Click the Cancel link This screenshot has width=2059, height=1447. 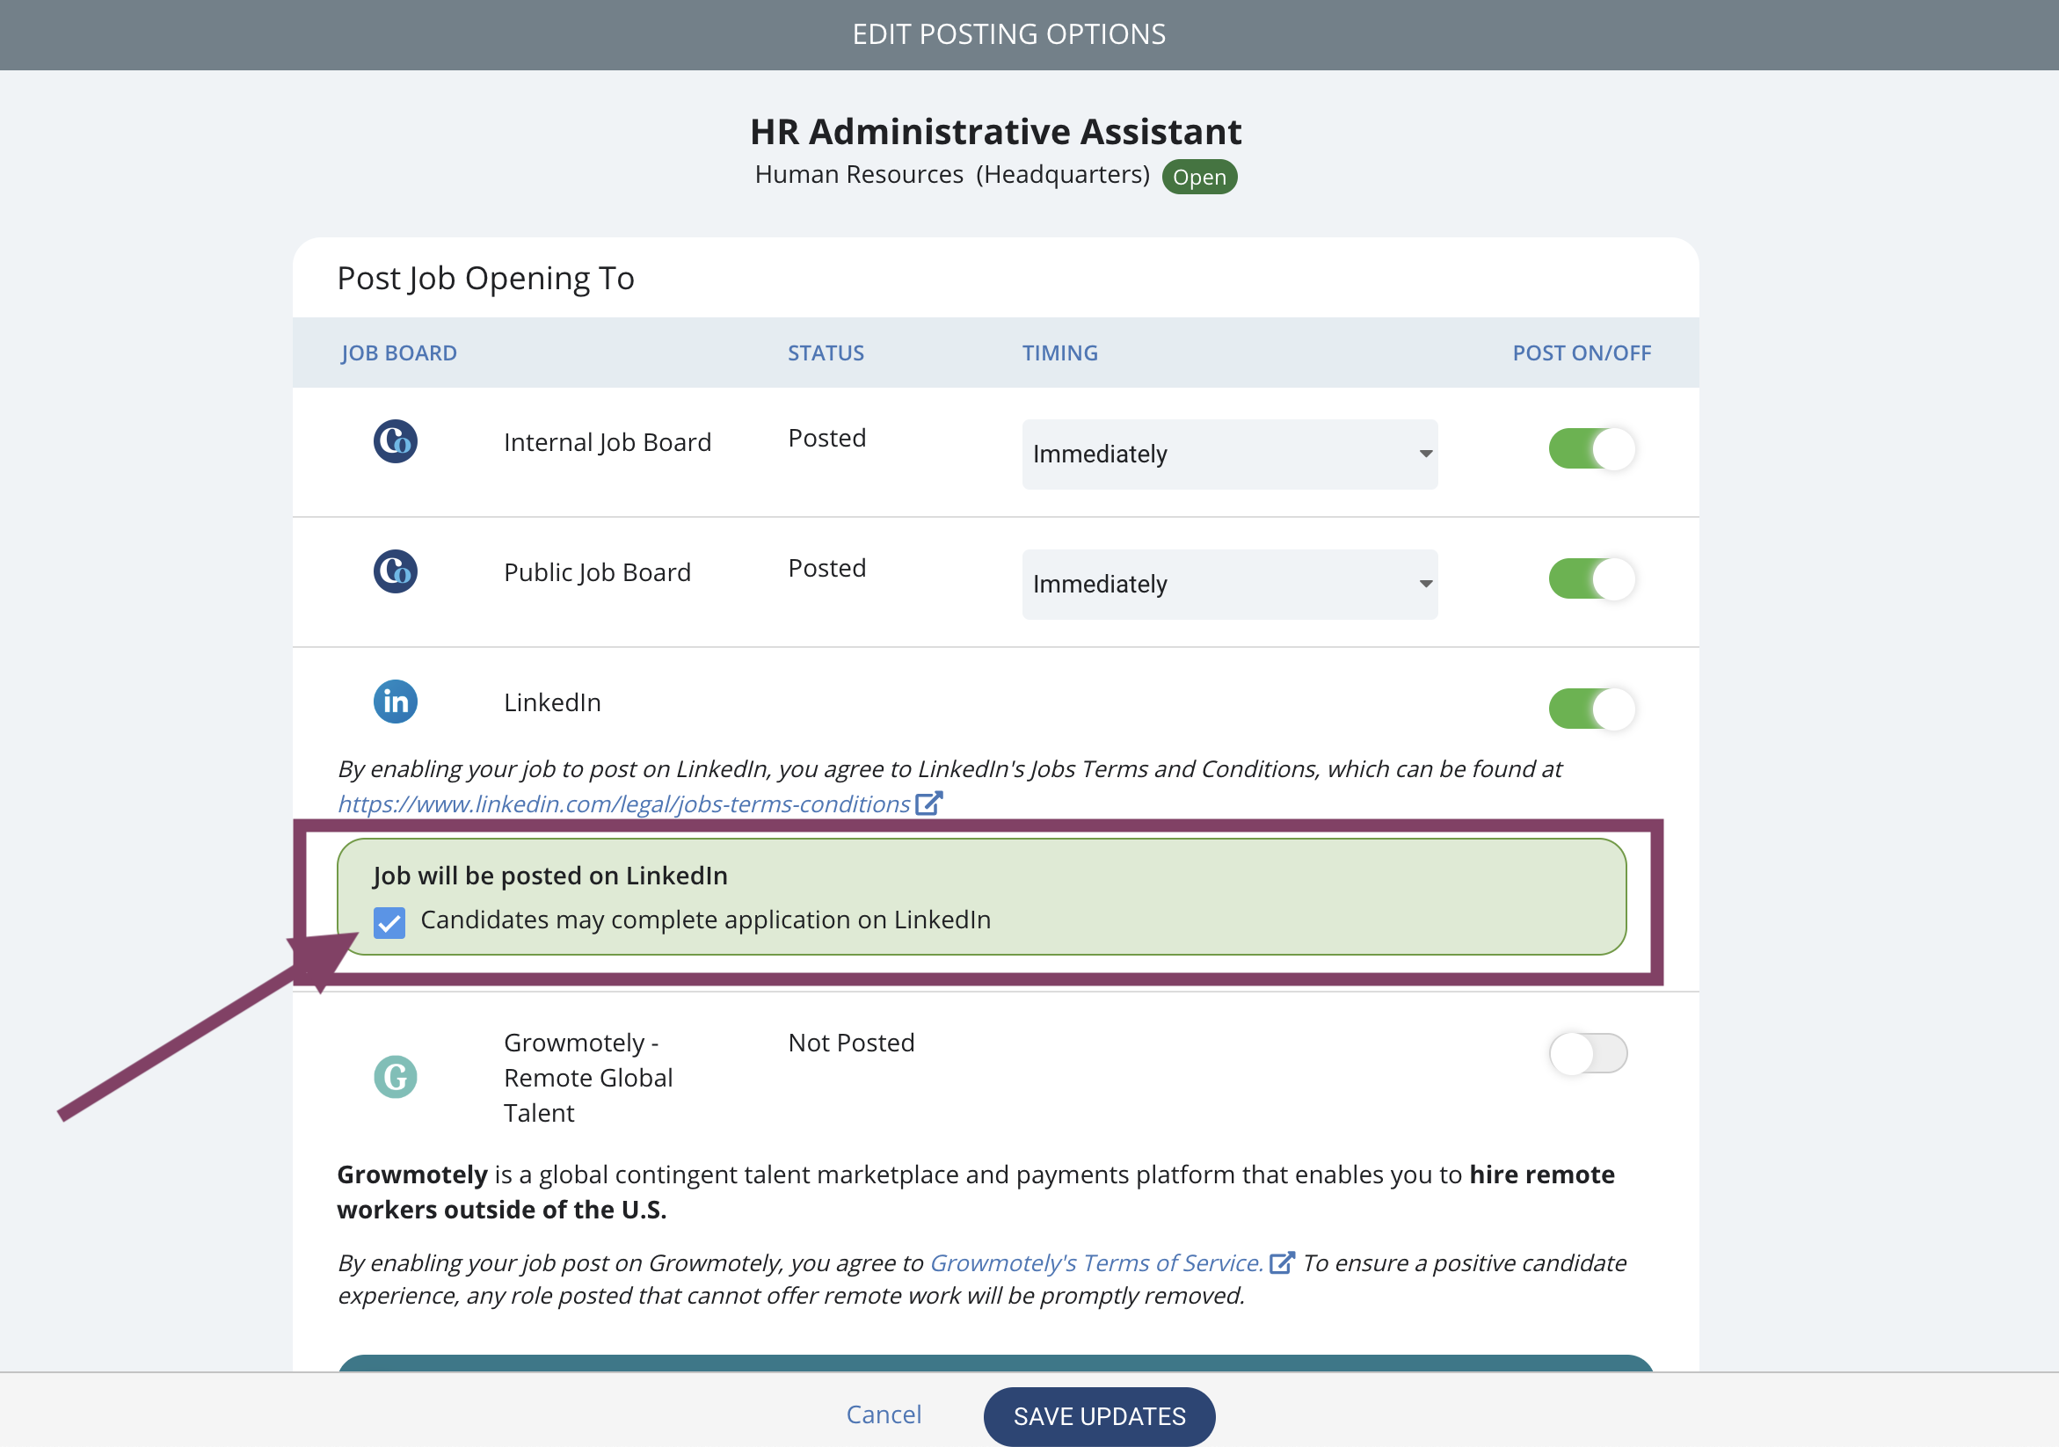pyautogui.click(x=884, y=1414)
